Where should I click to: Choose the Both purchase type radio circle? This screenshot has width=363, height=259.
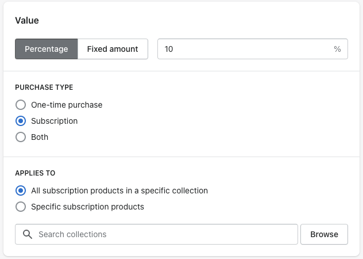(x=21, y=137)
